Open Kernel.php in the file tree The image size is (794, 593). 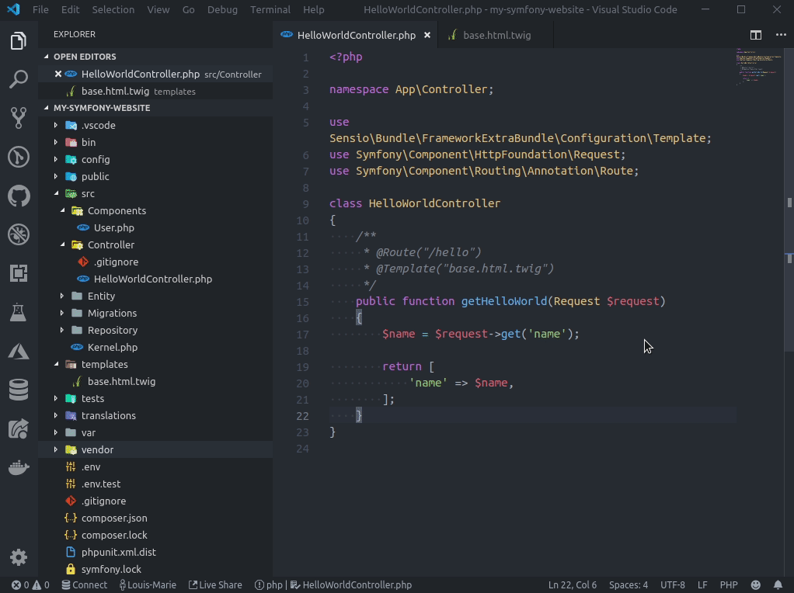point(113,348)
